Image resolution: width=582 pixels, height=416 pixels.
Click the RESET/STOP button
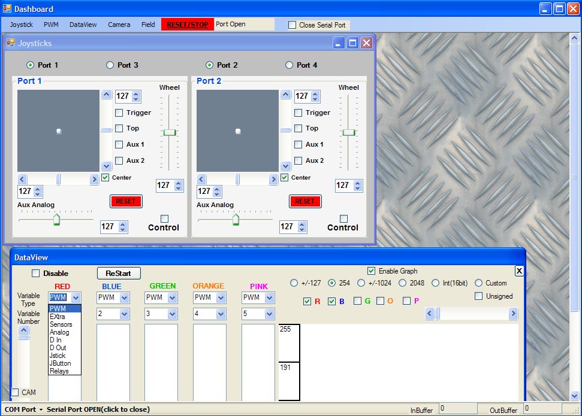(187, 25)
